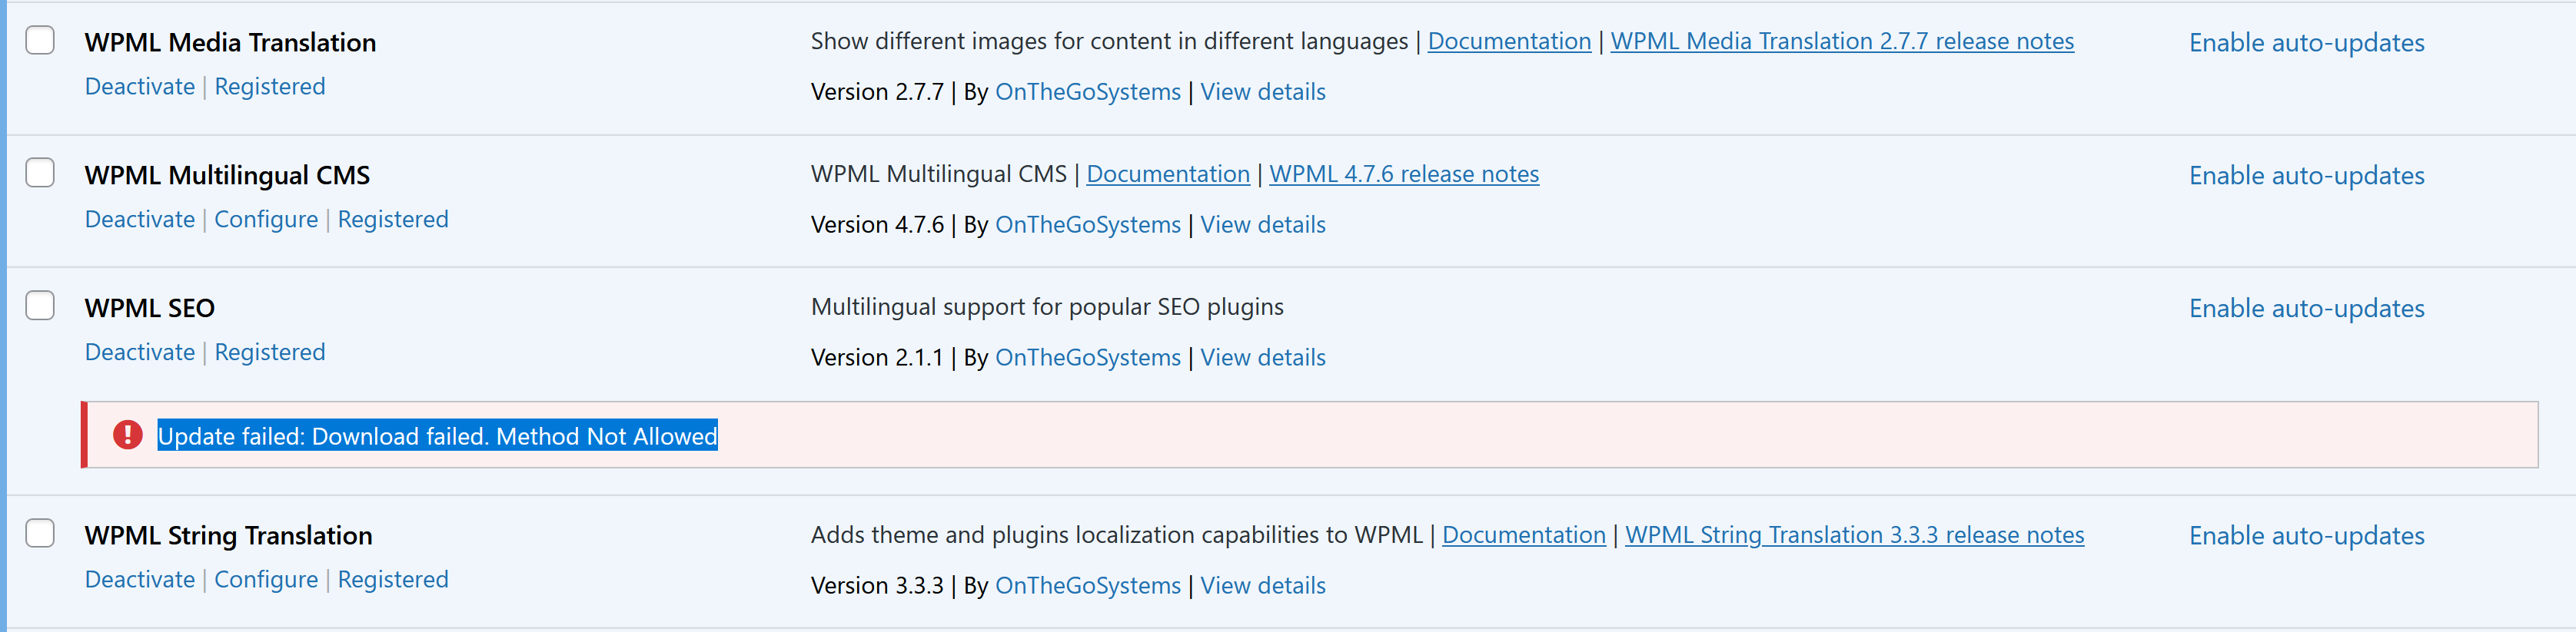Tick the WPML Media Translation checkbox
The image size is (2576, 632).
point(40,40)
